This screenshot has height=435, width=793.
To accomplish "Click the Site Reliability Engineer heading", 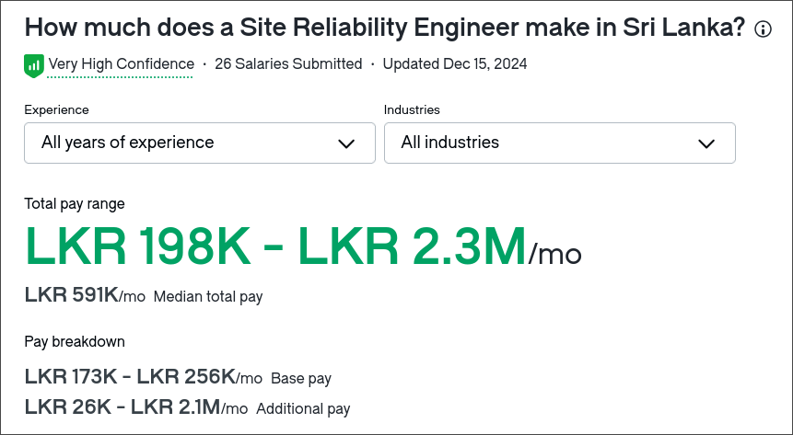I will click(x=385, y=28).
